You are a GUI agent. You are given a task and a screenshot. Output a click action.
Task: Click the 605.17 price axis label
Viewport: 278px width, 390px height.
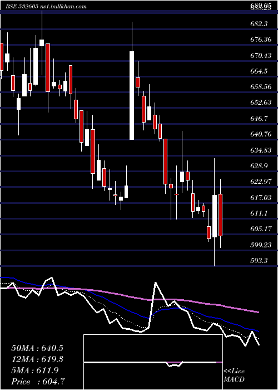[261, 229]
